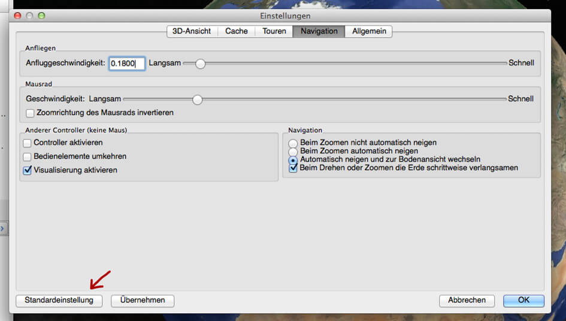This screenshot has height=321, width=566.
Task: Enable Zoomrichtung des Mausrads invertieren
Action: 30,113
